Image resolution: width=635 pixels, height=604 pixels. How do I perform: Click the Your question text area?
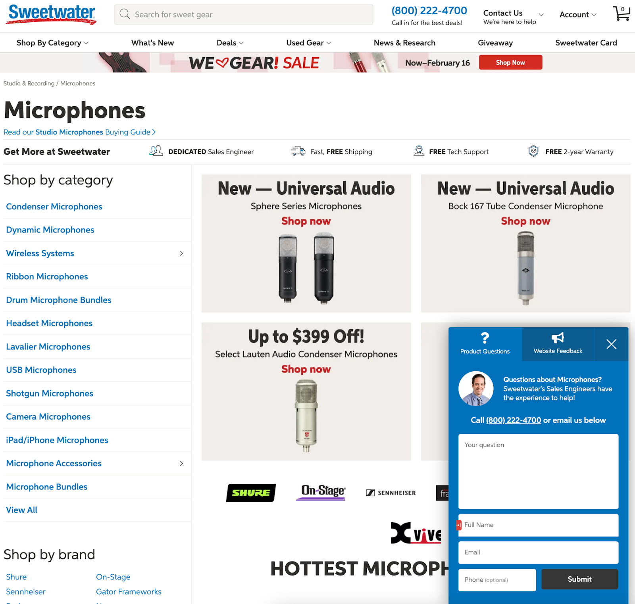tap(538, 471)
